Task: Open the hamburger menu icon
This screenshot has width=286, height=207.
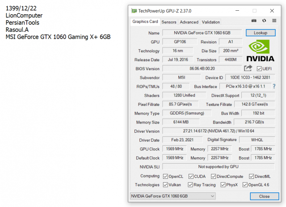Action: pos(274,21)
